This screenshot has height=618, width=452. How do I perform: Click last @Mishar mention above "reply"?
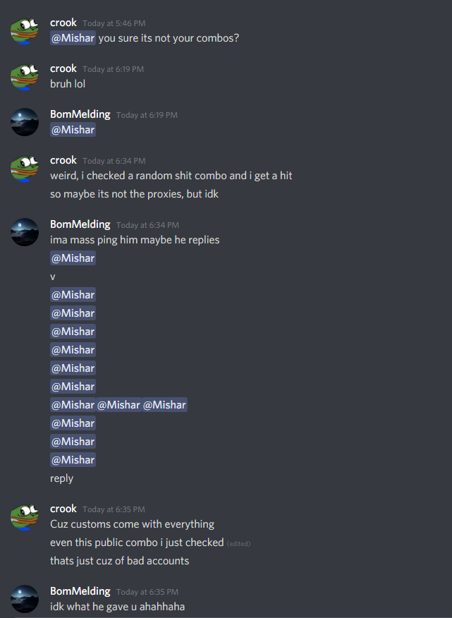coord(73,460)
